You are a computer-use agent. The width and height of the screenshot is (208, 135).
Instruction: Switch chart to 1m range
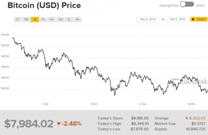(52, 19)
